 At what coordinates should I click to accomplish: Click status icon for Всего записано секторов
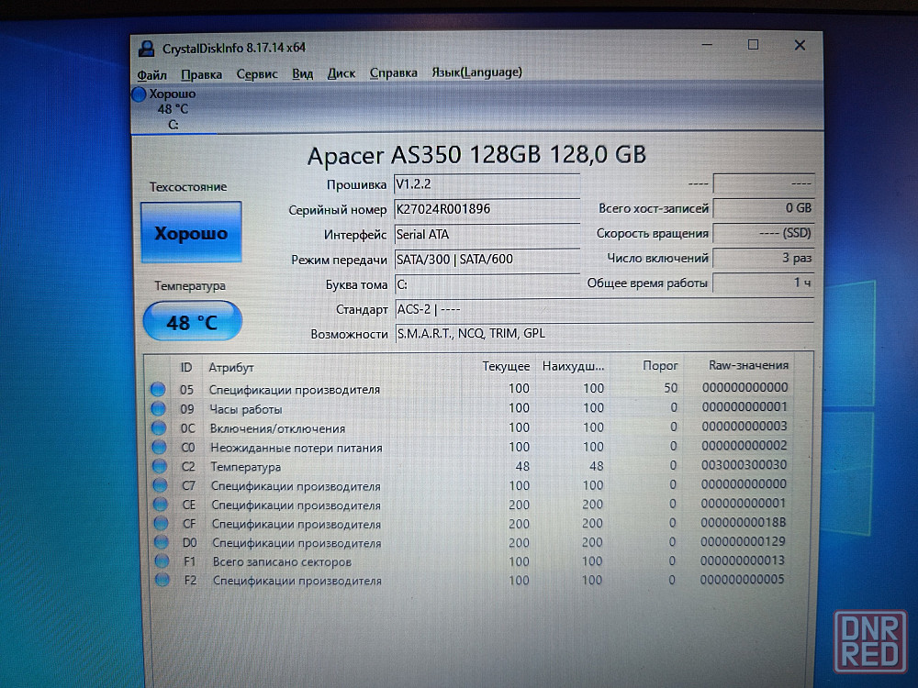162,561
